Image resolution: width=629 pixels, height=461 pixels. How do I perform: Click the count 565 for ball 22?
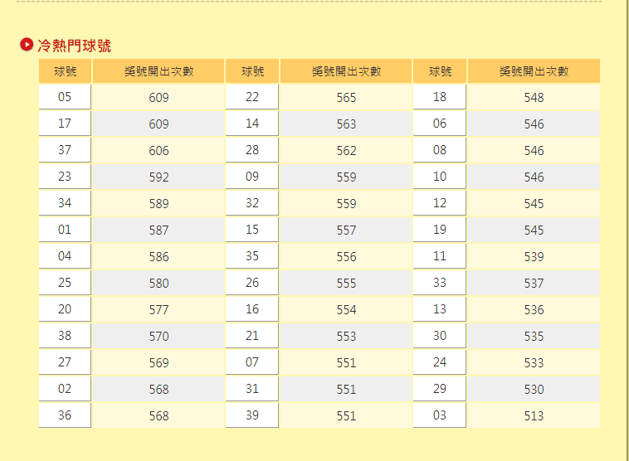346,97
